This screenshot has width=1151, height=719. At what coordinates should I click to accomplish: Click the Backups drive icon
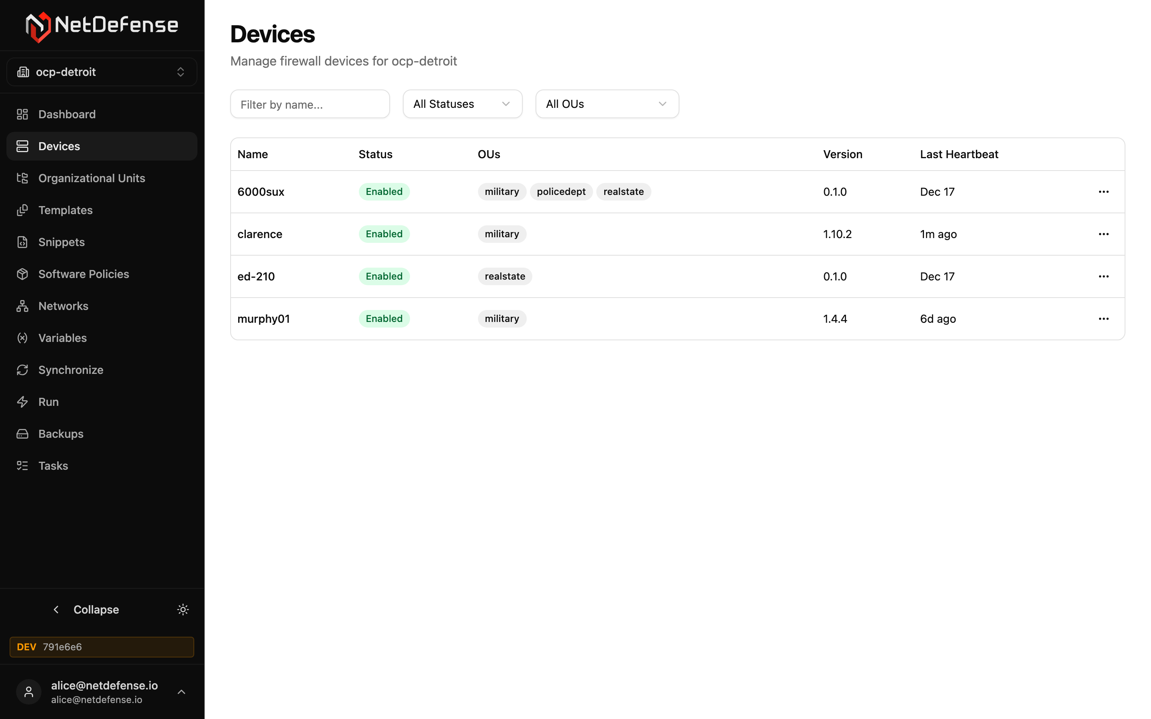22,433
